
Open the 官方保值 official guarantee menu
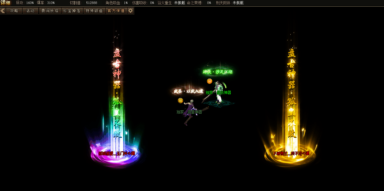coord(116,11)
